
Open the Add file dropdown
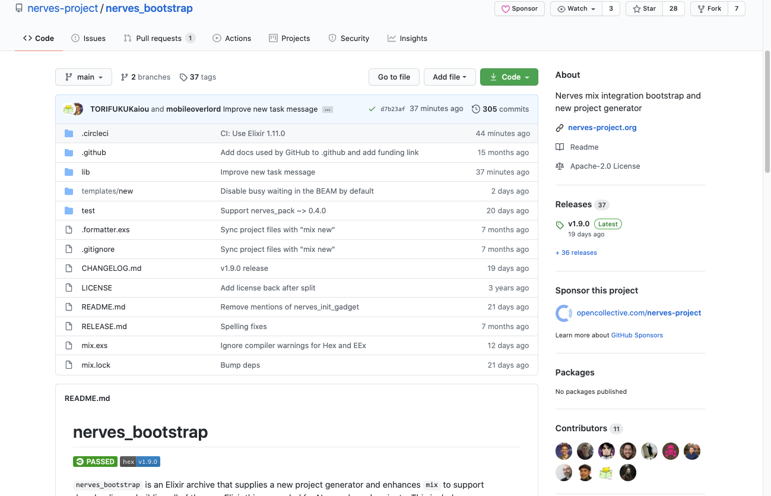click(x=449, y=77)
